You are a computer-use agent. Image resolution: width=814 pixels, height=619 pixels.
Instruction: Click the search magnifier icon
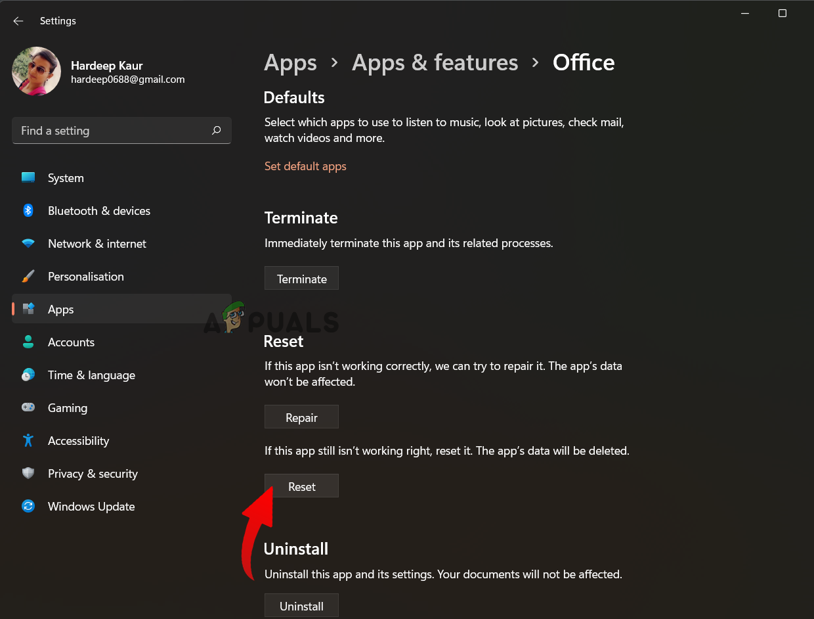(x=216, y=131)
